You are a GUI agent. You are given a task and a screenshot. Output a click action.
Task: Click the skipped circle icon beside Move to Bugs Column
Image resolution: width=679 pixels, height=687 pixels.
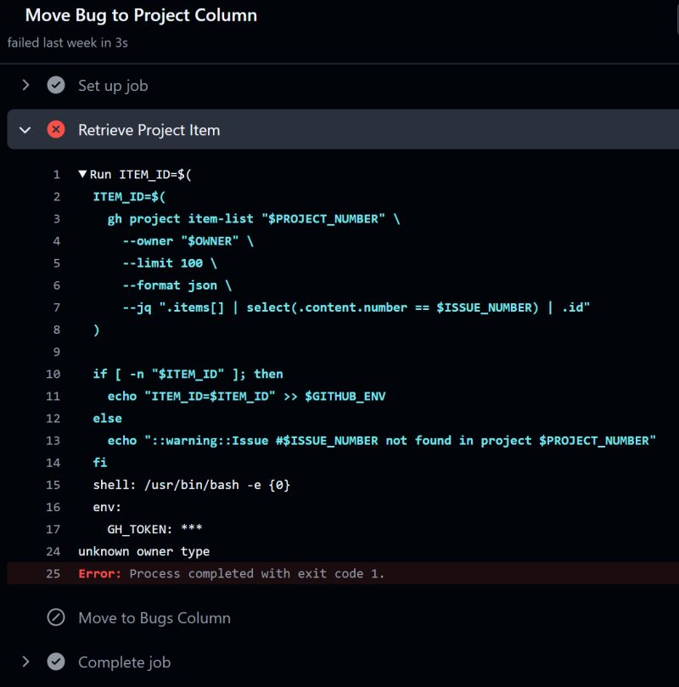tap(55, 617)
